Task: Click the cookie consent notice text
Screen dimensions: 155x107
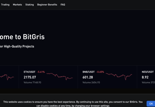Action: [x=73, y=104]
